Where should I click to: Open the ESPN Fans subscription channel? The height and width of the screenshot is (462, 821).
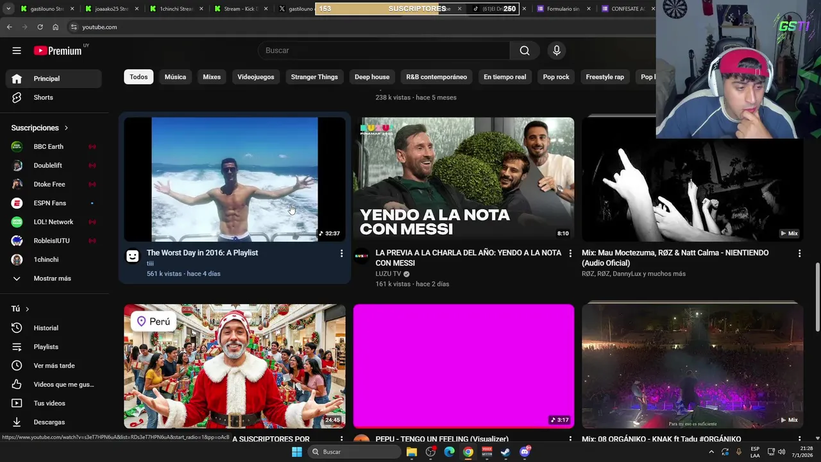point(54,203)
